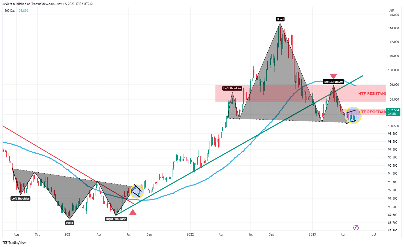
Task: Click the 90.500 price axis label
Action: click(393, 207)
